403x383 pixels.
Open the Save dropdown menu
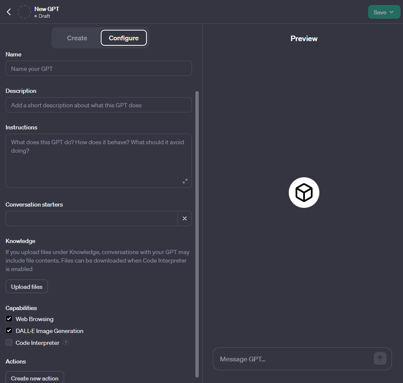[384, 12]
